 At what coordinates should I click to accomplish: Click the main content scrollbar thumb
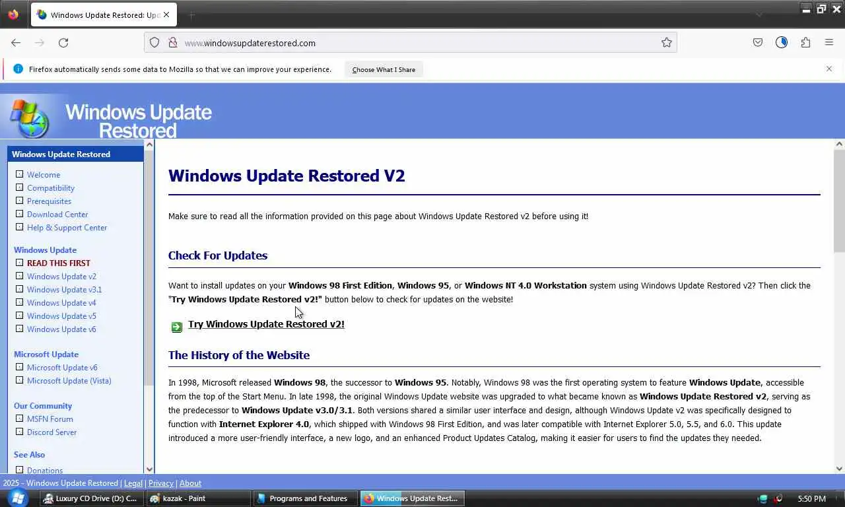840,201
